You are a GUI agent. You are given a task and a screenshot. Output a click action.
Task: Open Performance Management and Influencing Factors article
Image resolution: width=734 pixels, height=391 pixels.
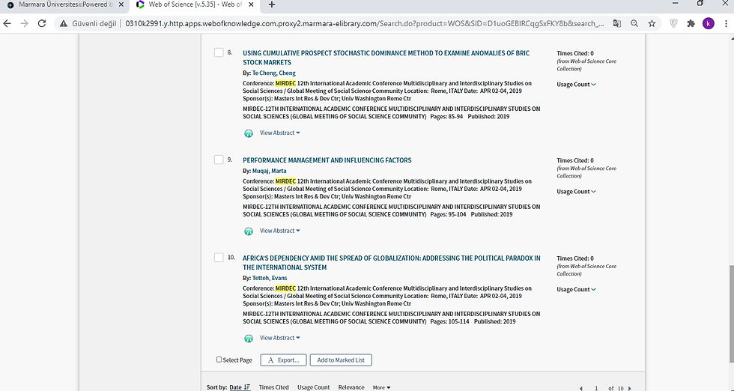[x=327, y=160]
